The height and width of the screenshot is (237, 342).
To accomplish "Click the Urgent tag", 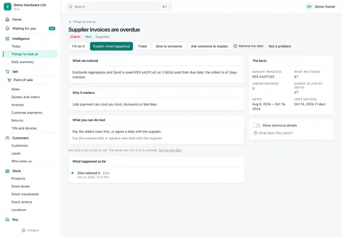I will [x=75, y=37].
